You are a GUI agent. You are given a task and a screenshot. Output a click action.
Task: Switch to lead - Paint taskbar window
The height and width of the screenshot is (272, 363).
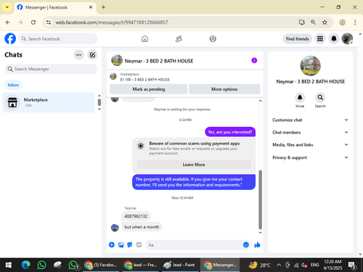coord(179,265)
